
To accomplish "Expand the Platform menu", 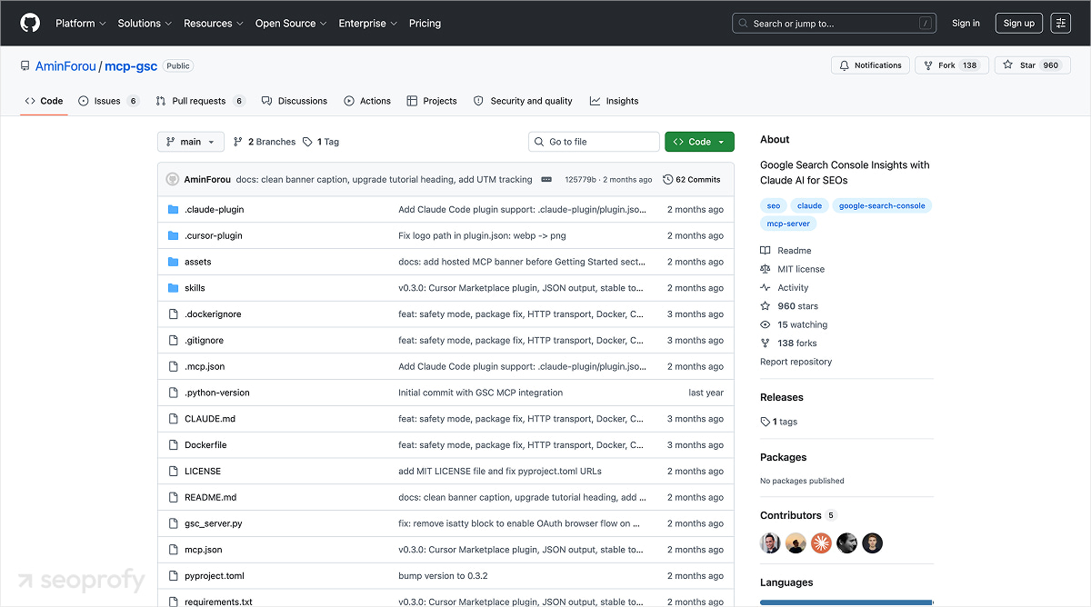I will click(80, 24).
